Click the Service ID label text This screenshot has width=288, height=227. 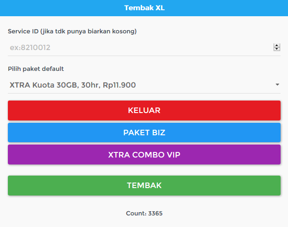click(x=72, y=32)
